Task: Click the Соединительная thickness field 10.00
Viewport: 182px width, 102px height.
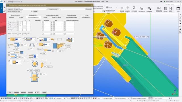Action: (20, 22)
